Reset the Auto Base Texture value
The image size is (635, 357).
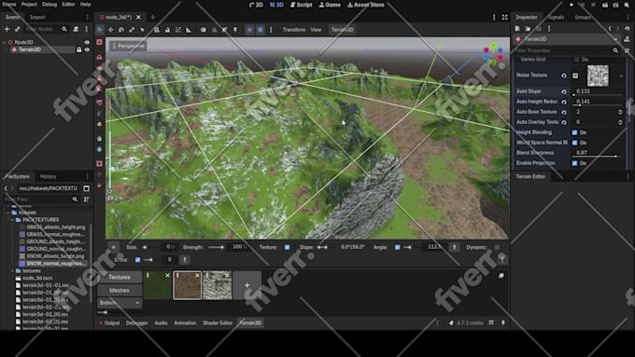click(x=564, y=112)
